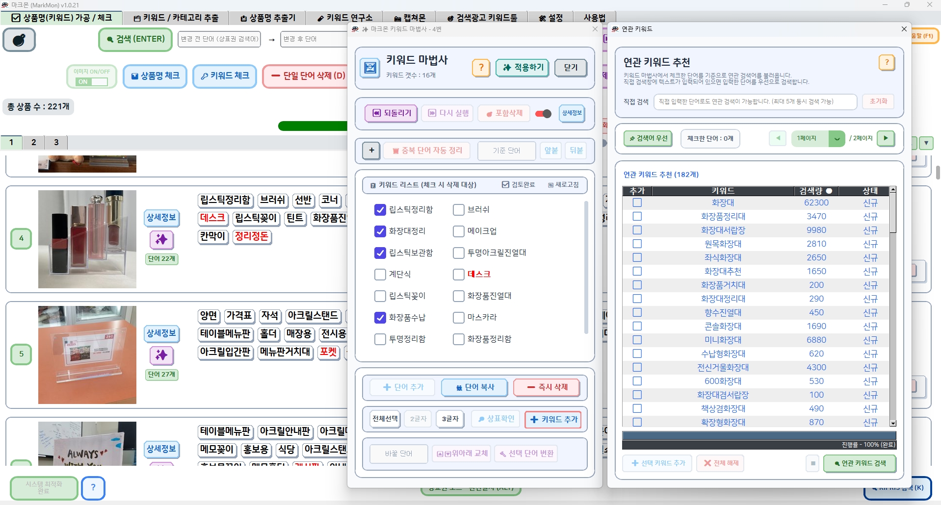Click related keywords table scroll down arrow

point(893,423)
